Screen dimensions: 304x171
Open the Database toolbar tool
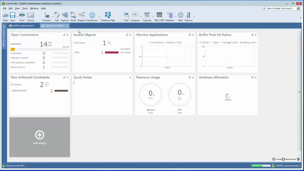point(170,17)
